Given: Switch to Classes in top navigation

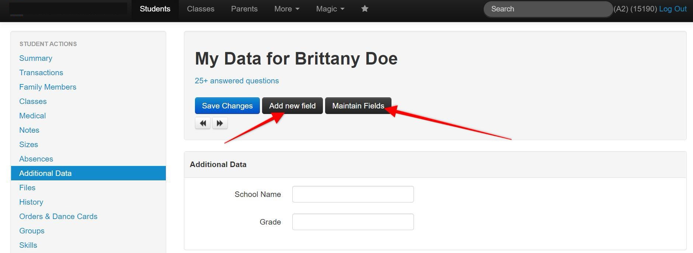Looking at the screenshot, I should (201, 9).
